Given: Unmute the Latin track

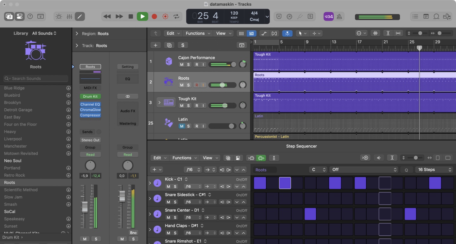Looking at the screenshot, I should pyautogui.click(x=181, y=126).
